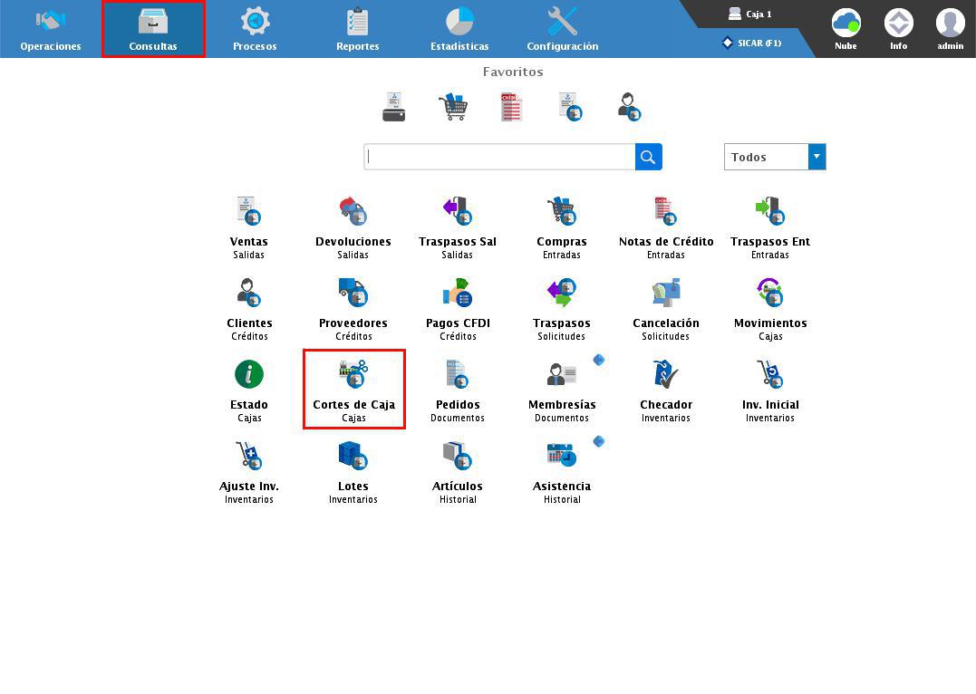Open the Cortes de Caja icon
The width and height of the screenshot is (976, 694).
353,375
